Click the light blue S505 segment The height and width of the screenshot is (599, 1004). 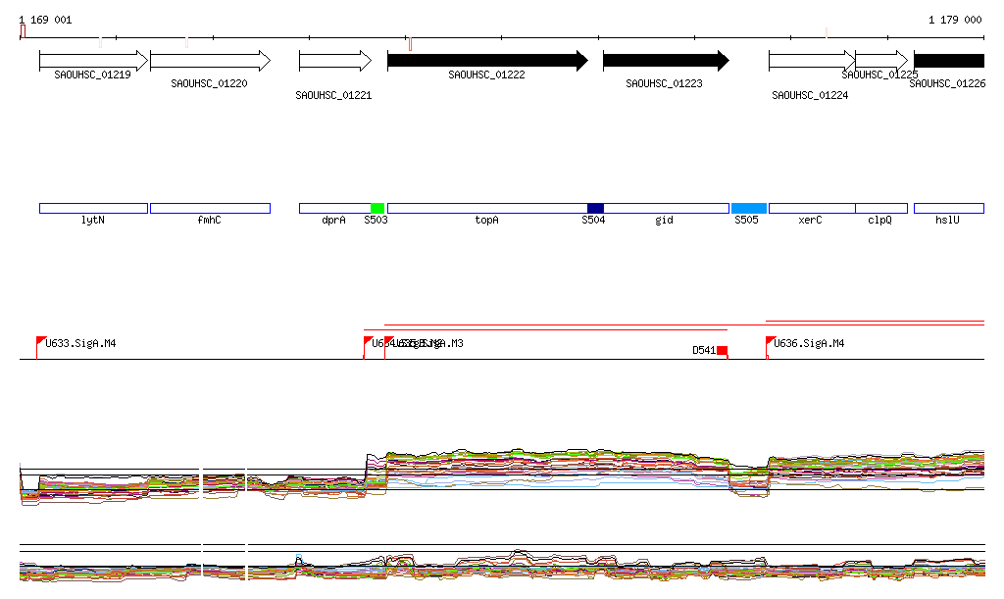click(748, 208)
